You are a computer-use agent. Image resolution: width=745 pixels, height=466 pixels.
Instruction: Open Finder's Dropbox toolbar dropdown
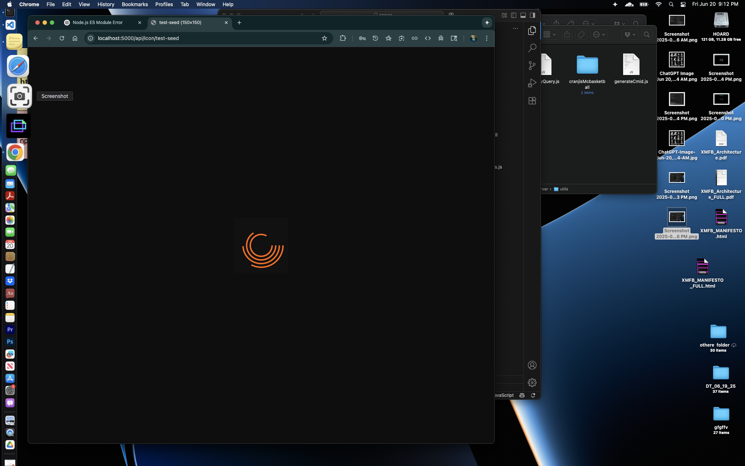point(630,35)
